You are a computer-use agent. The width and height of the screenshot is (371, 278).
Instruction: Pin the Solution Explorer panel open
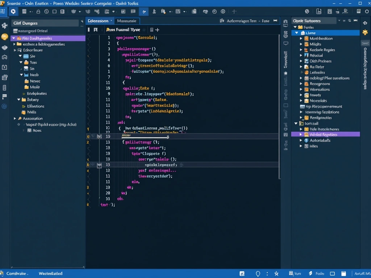click(x=355, y=21)
